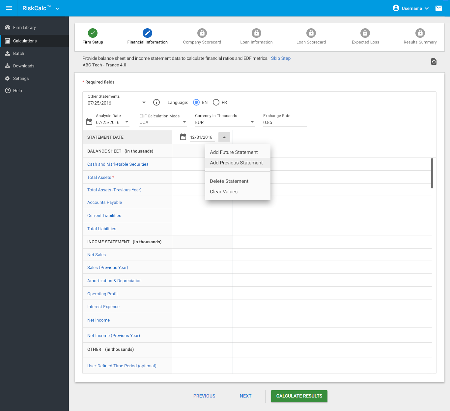
Task: Select the EN language radio button
Action: (196, 102)
